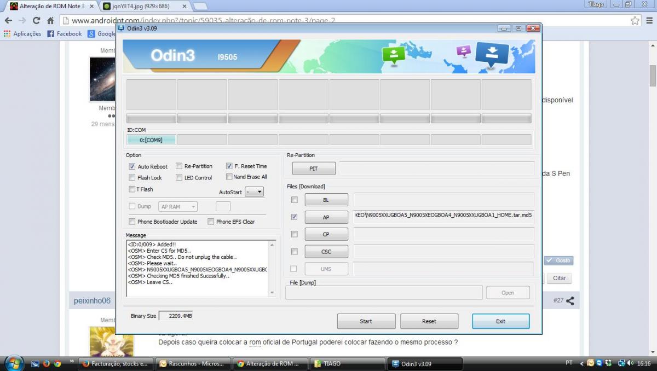Open the Facebook bookmark
Viewport: 657px width, 371px height.
click(x=65, y=33)
